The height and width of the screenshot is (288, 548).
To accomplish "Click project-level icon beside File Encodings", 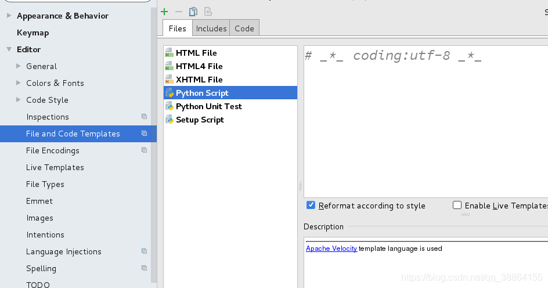I will tap(144, 150).
